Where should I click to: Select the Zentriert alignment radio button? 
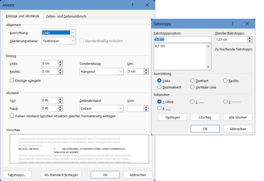192,81
